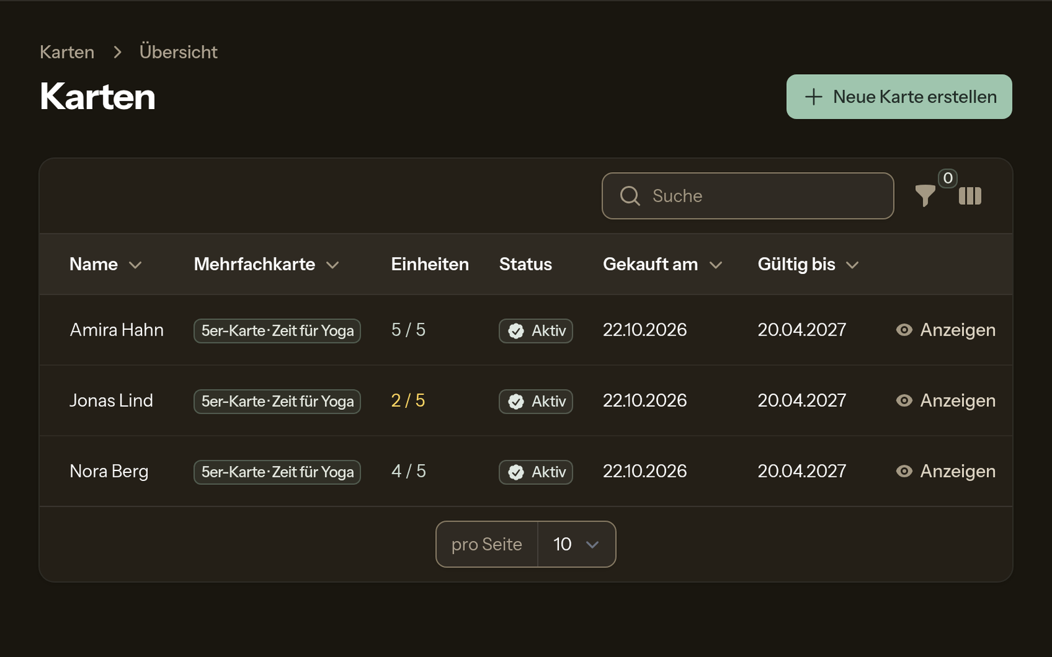
Task: Click the plus icon on Neue Karte erstellen
Action: click(813, 97)
